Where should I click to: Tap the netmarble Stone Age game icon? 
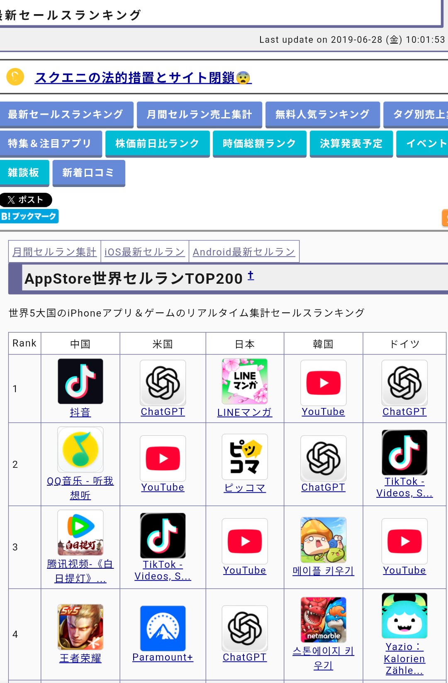[x=324, y=620]
